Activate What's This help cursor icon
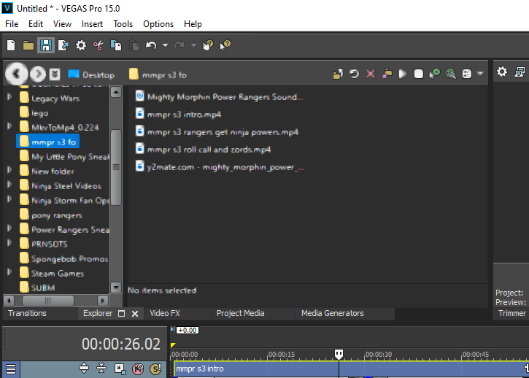This screenshot has width=529, height=378. coord(225,45)
